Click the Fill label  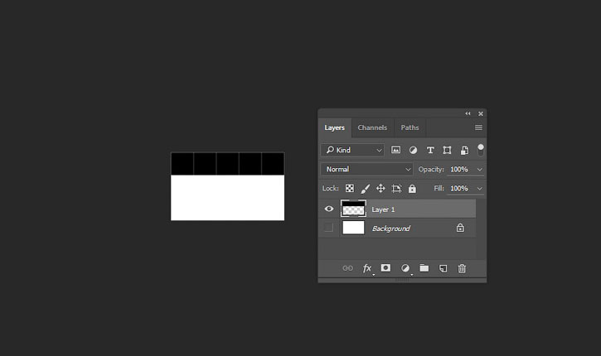pyautogui.click(x=439, y=188)
